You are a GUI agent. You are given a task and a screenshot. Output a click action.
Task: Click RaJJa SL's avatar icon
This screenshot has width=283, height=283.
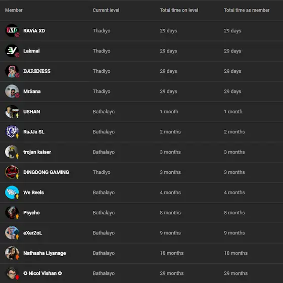tap(12, 131)
